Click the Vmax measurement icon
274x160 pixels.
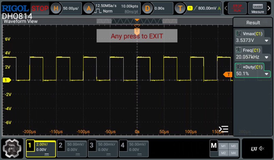click(x=239, y=33)
